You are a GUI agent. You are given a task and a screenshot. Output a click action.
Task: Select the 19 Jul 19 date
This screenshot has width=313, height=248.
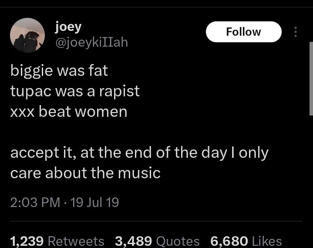pyautogui.click(x=94, y=202)
